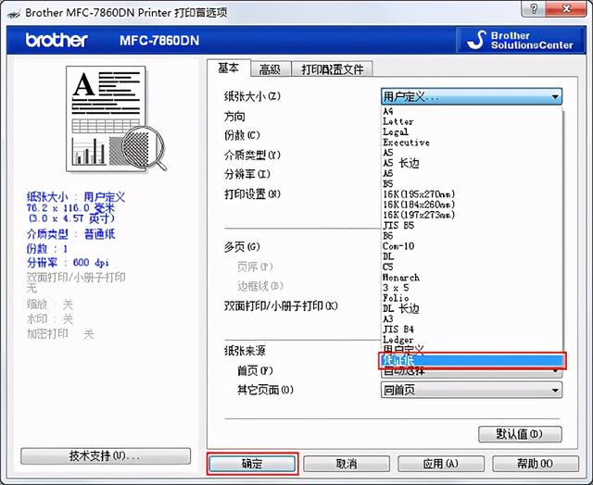Click the page preview thumbnail with magnifier
The width and height of the screenshot is (593, 485).
click(115, 119)
